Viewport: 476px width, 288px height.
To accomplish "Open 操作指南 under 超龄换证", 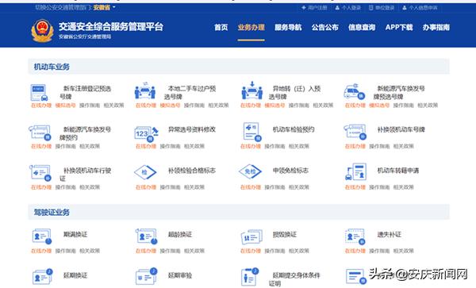I will click(x=170, y=251).
